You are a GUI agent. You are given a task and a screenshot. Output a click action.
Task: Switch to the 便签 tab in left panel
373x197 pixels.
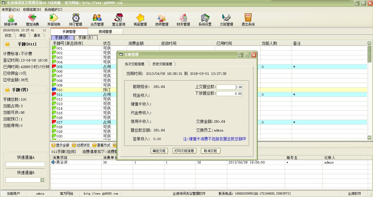pos(23,35)
